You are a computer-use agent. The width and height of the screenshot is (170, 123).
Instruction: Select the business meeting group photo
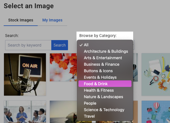click(25, 112)
